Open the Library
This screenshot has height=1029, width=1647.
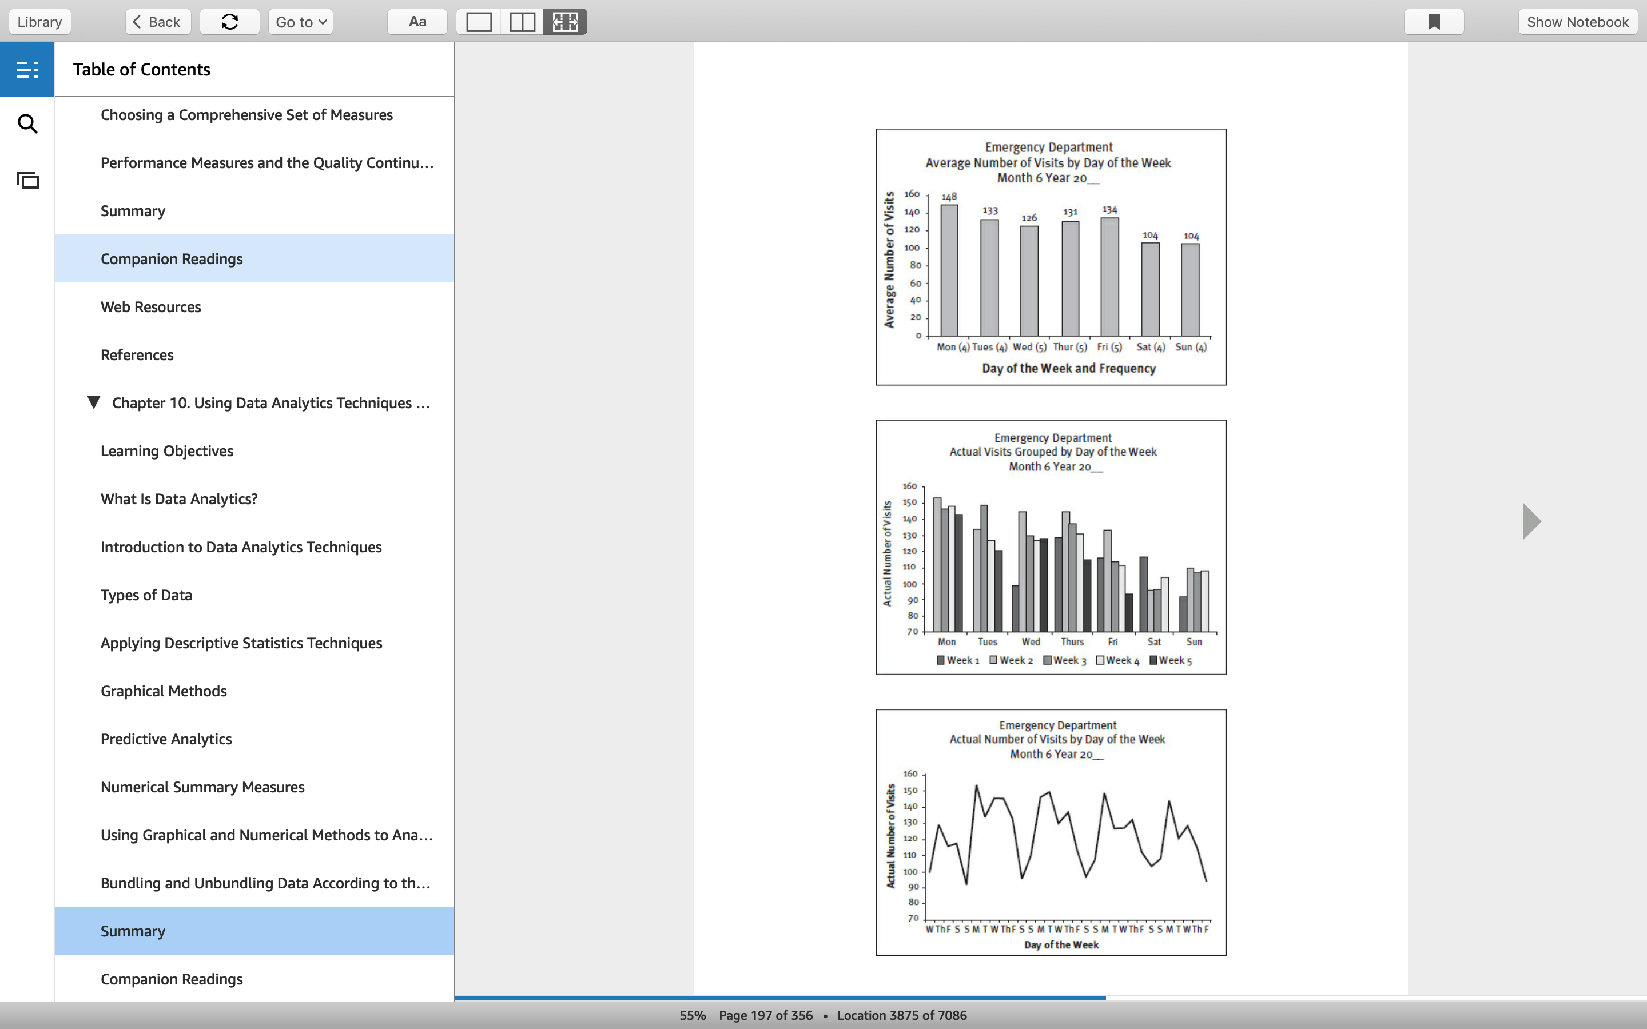39,22
